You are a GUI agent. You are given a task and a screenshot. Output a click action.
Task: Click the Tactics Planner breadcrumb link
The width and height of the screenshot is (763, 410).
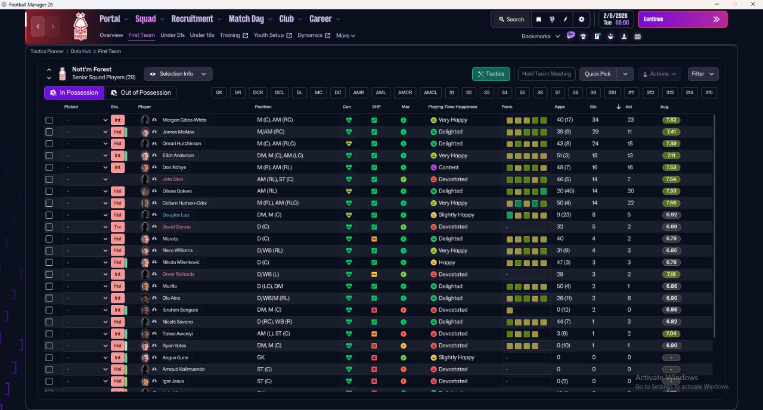coord(47,51)
